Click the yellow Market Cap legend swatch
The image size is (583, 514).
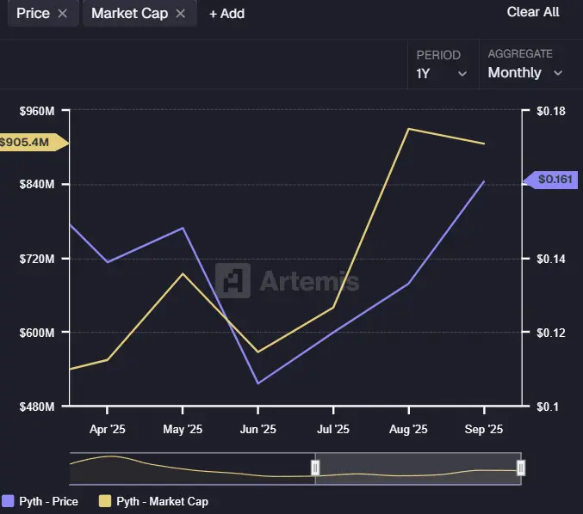pos(106,501)
